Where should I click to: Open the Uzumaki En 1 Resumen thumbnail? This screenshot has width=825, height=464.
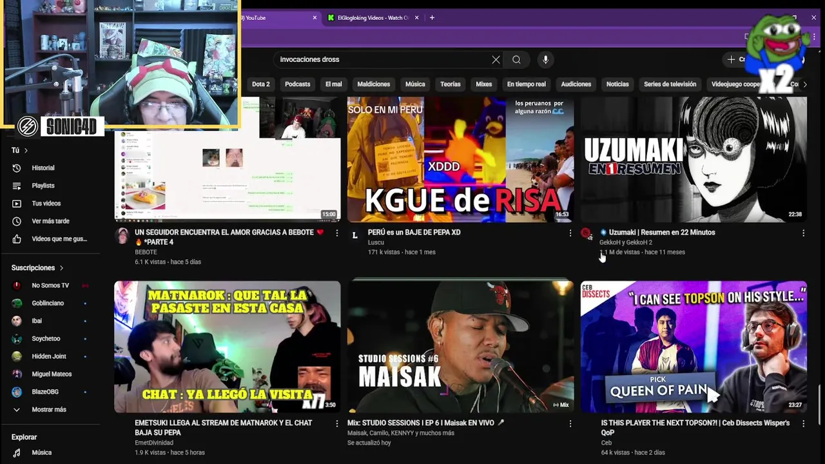click(694, 159)
